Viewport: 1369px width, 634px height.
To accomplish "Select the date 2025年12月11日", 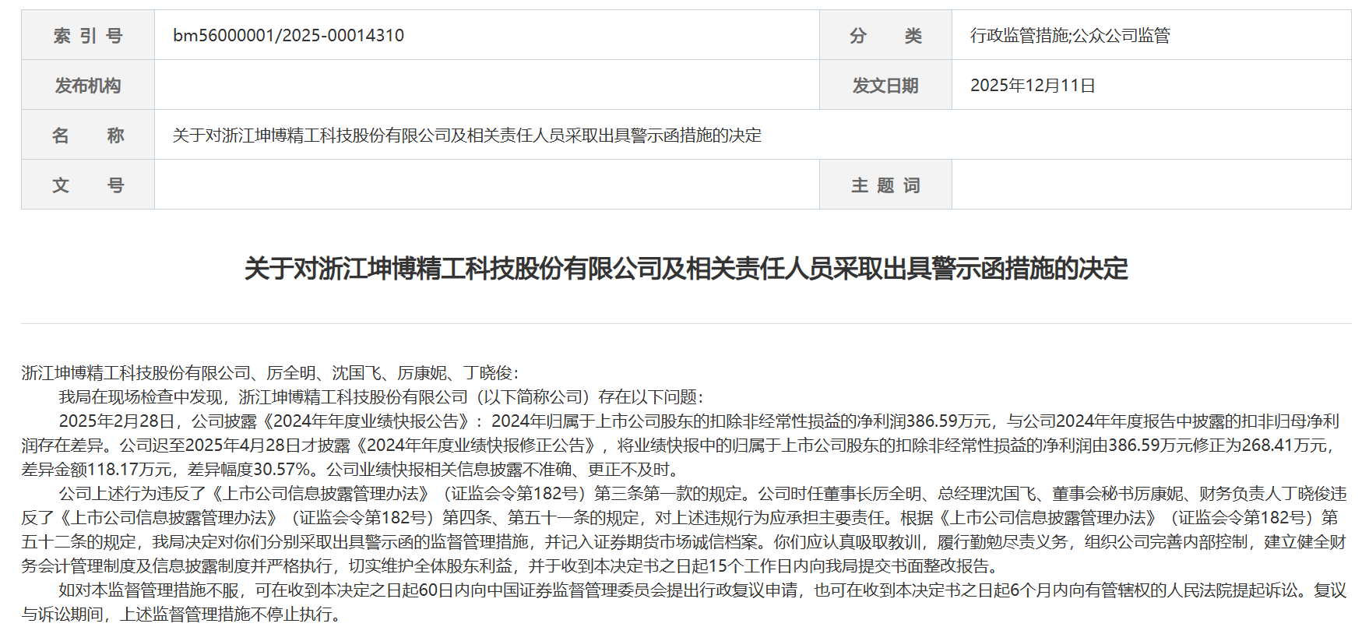I will click(1033, 85).
